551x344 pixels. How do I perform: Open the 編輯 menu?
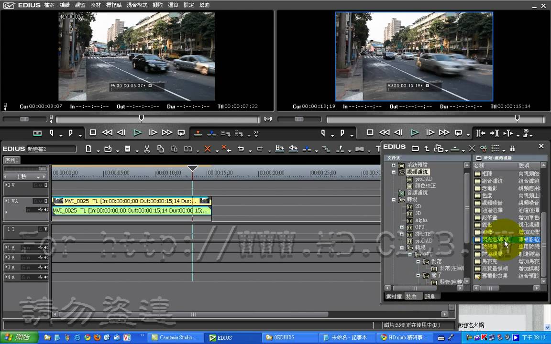pyautogui.click(x=65, y=5)
